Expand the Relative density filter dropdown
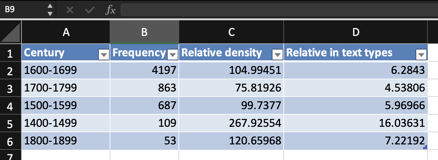438x160 pixels. click(x=278, y=54)
